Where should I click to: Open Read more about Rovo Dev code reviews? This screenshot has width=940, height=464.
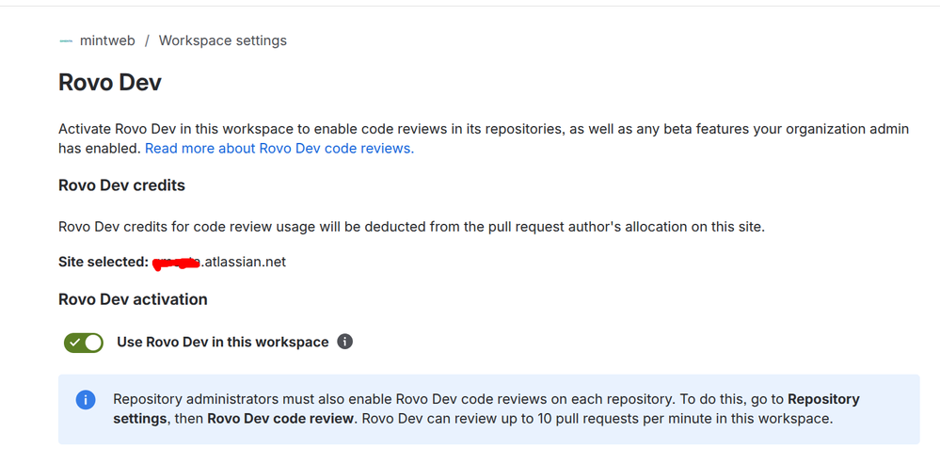[279, 149]
